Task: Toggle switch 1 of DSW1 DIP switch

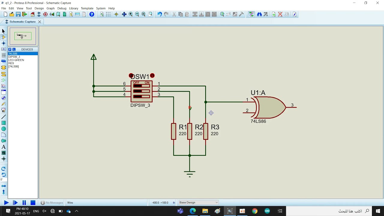Action: (x=142, y=86)
